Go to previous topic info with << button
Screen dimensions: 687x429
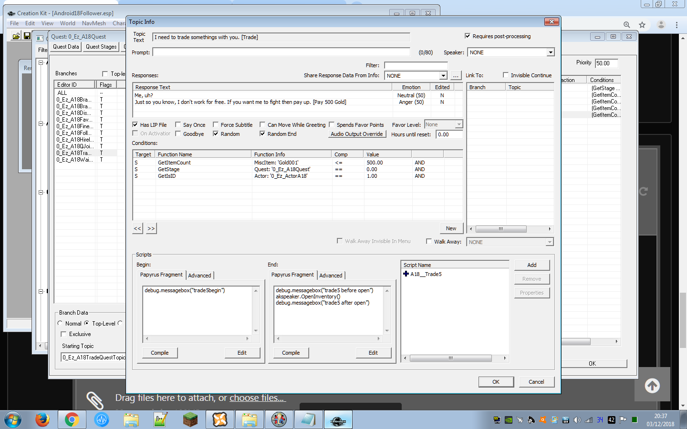tap(137, 228)
